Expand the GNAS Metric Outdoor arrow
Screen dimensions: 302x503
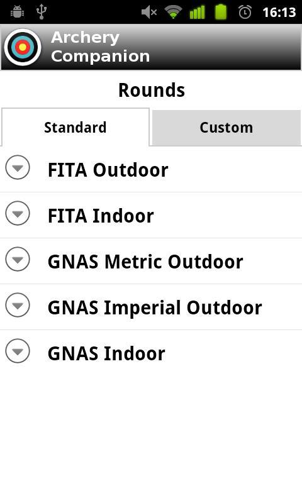[18, 259]
